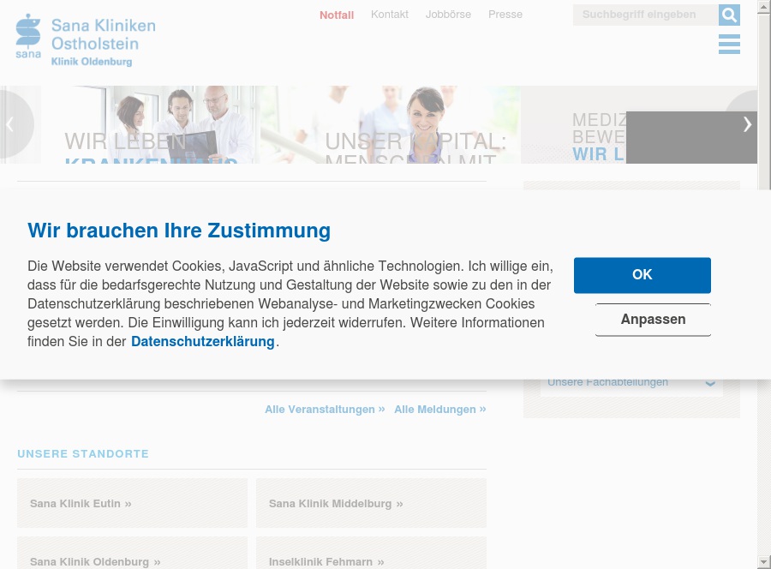This screenshot has width=771, height=569.
Task: Click the arrow beside Sana Klinik Eutin
Action: tap(128, 503)
